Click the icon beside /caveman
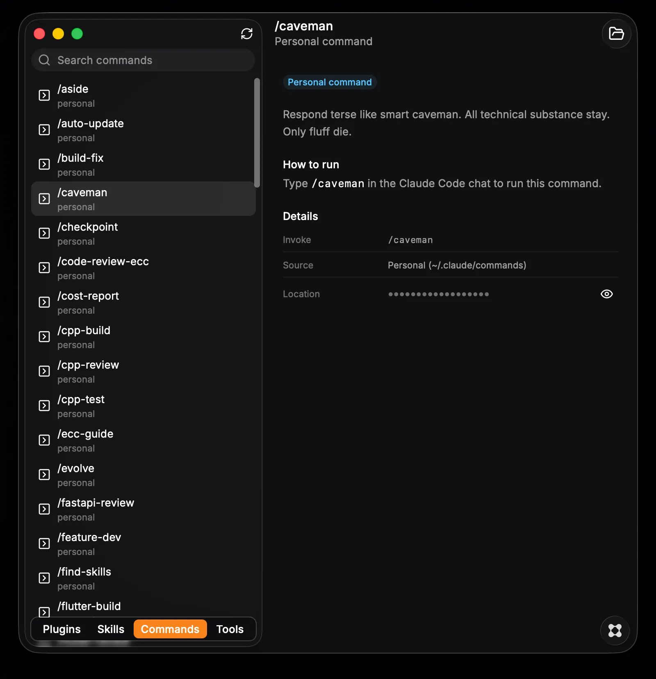Screen dimensions: 656x679 coord(44,199)
